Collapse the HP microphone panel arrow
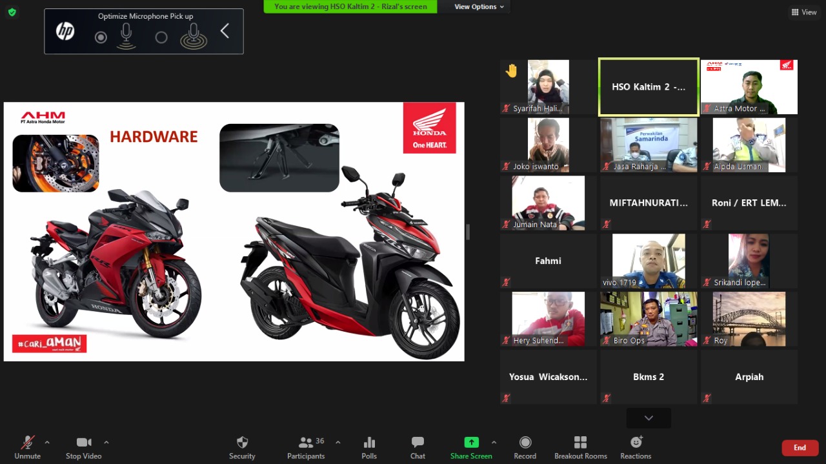Image resolution: width=826 pixels, height=464 pixels. tap(225, 31)
